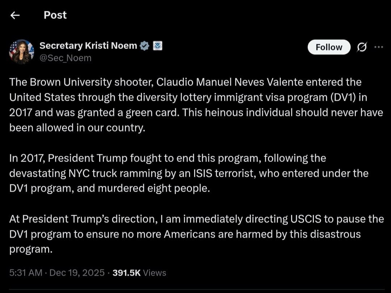The image size is (391, 293).
Task: Visit the @Sec_Noem profile handle
Action: pyautogui.click(x=66, y=58)
